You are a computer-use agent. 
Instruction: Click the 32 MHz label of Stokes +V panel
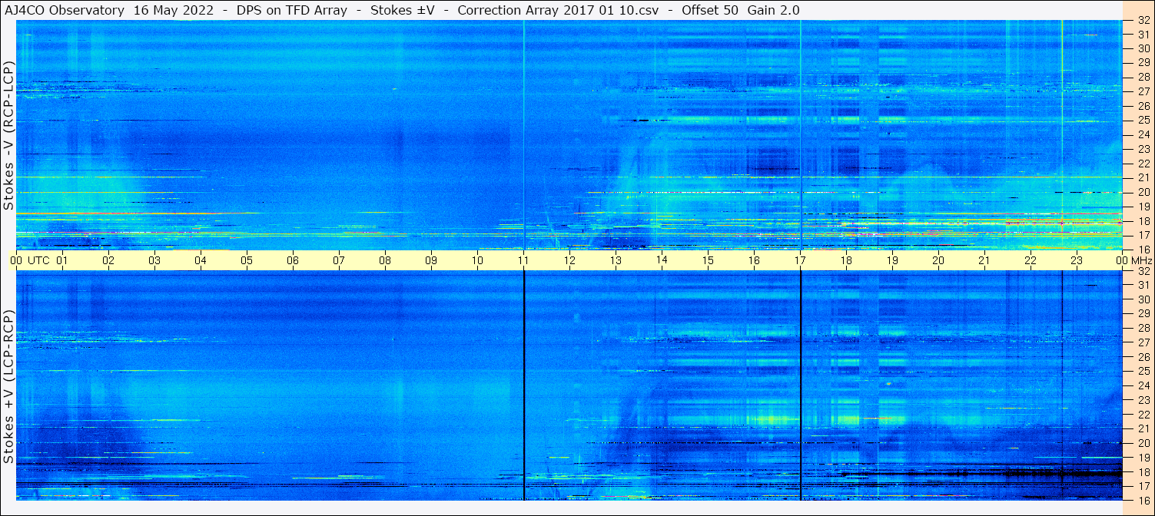[x=1143, y=271]
